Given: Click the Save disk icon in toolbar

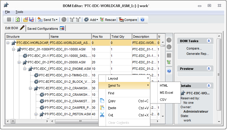Looking at the screenshot, I should tap(9, 19).
